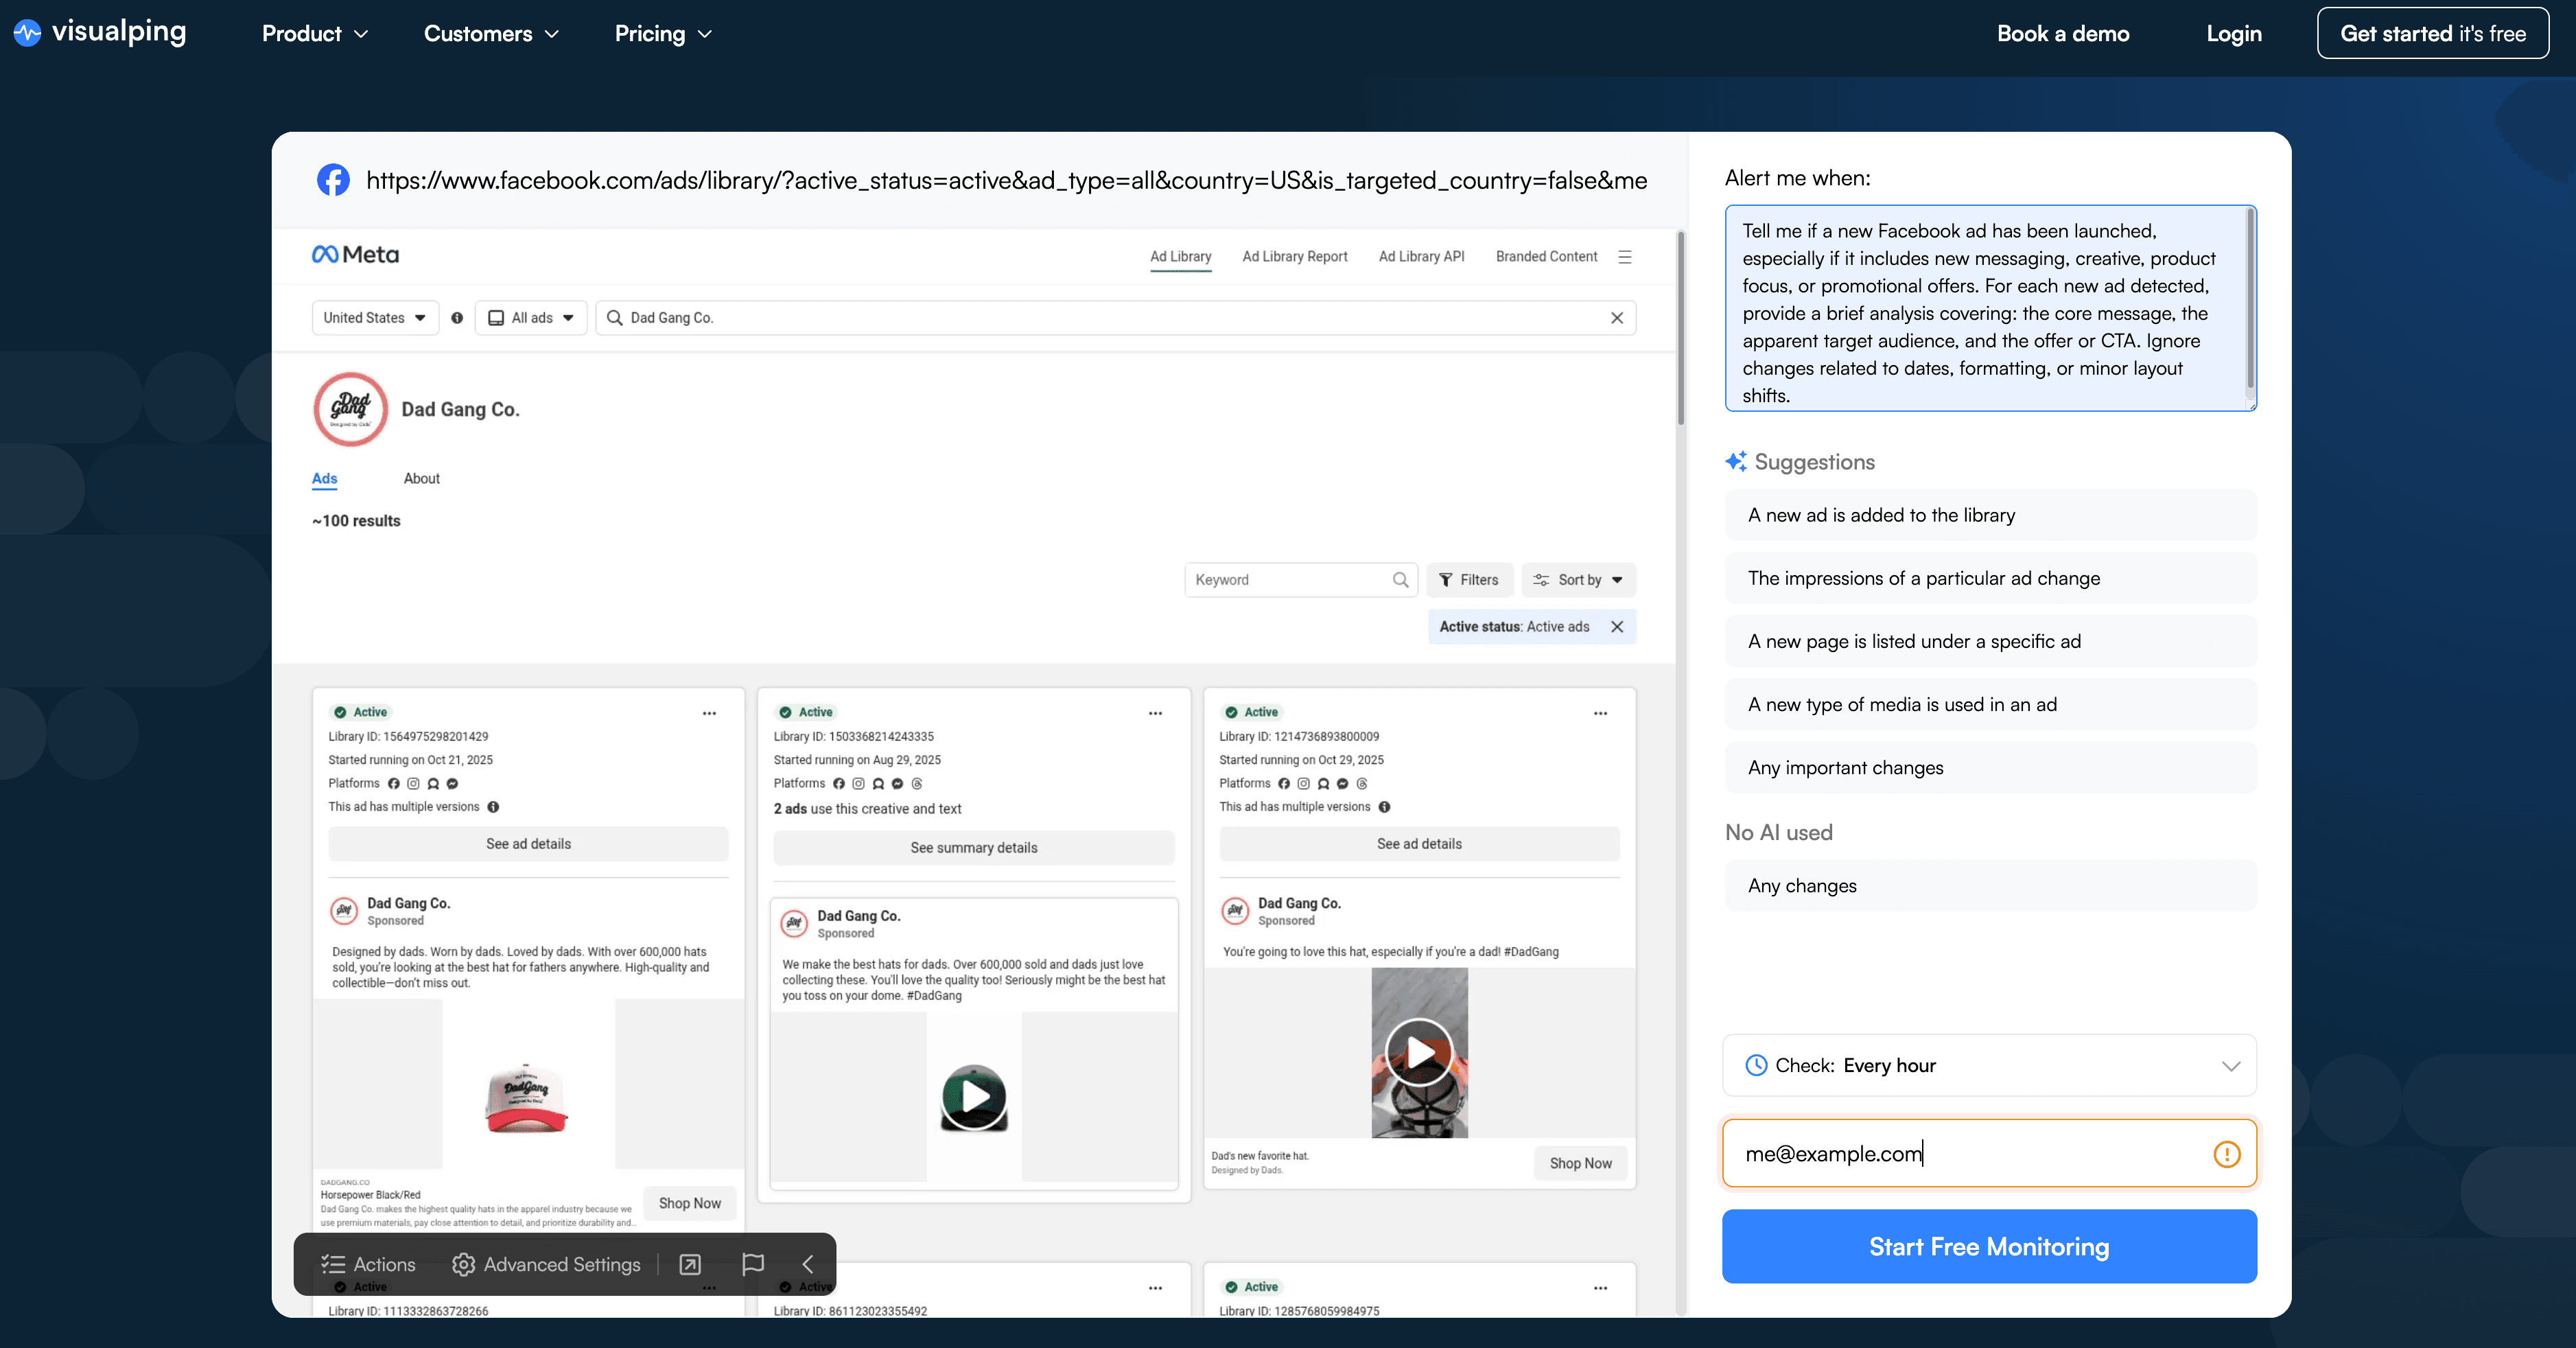Open the United States country dropdown
Viewport: 2576px width, 1348px height.
374,317
